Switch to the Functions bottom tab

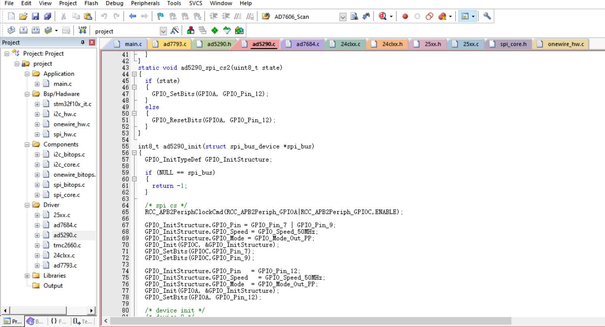tap(59, 321)
